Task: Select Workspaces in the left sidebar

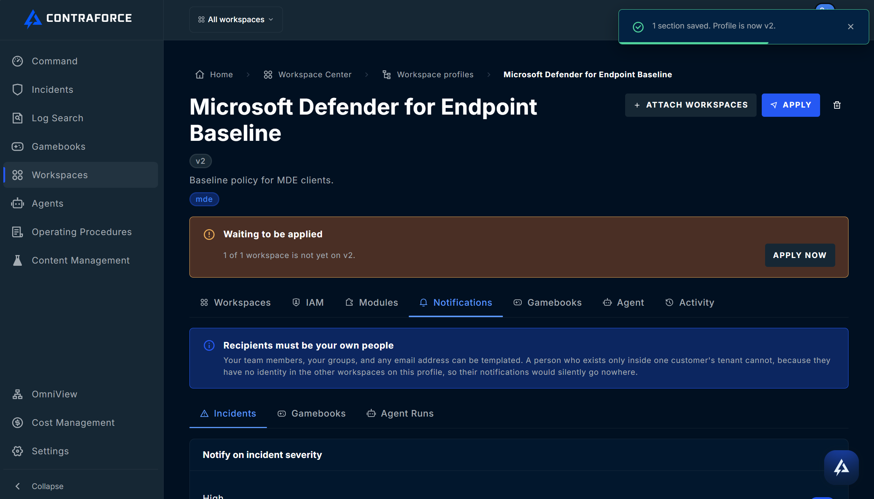Action: click(80, 175)
